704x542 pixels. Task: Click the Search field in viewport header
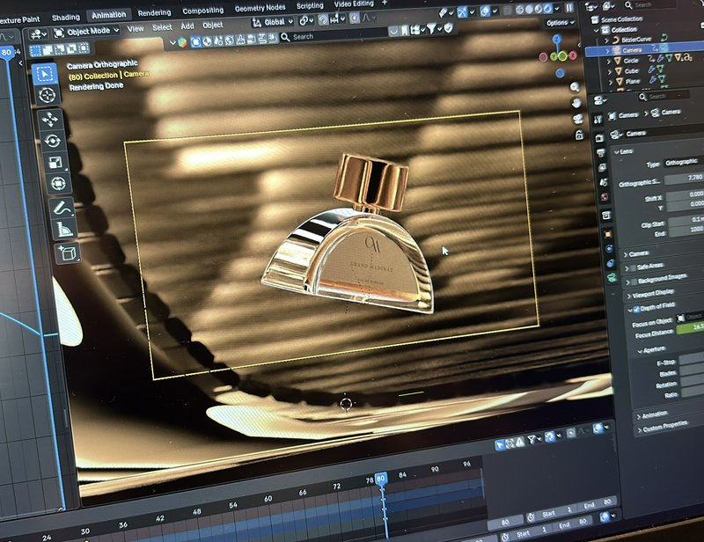[x=334, y=35]
